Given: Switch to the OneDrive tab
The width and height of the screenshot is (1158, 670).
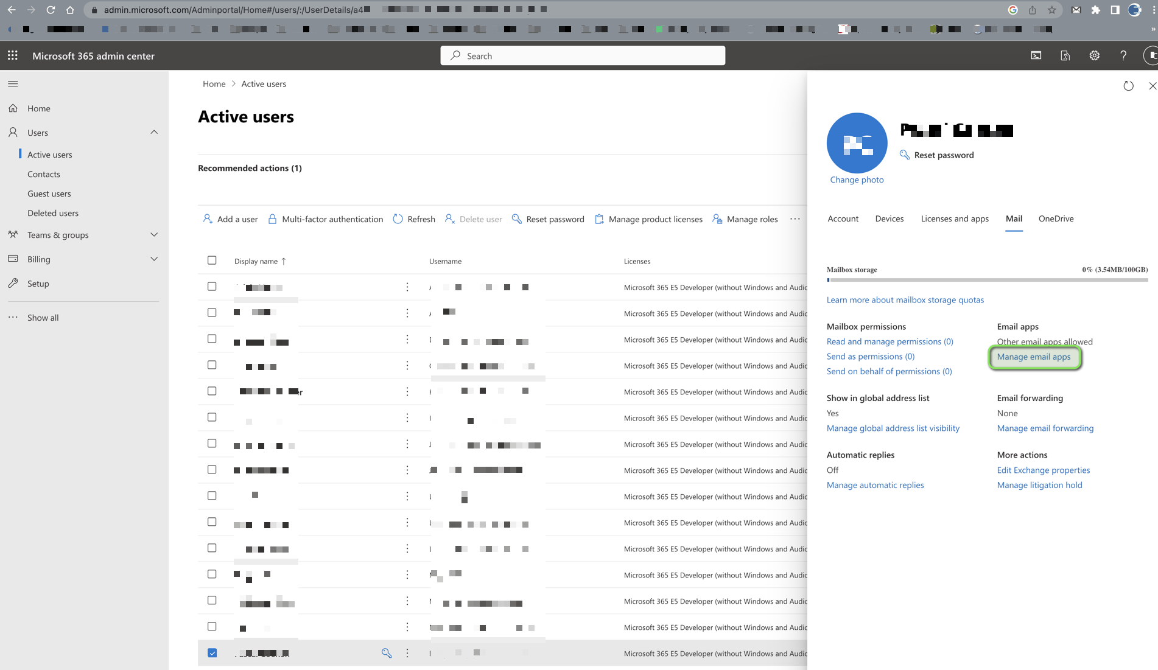Looking at the screenshot, I should coord(1056,218).
